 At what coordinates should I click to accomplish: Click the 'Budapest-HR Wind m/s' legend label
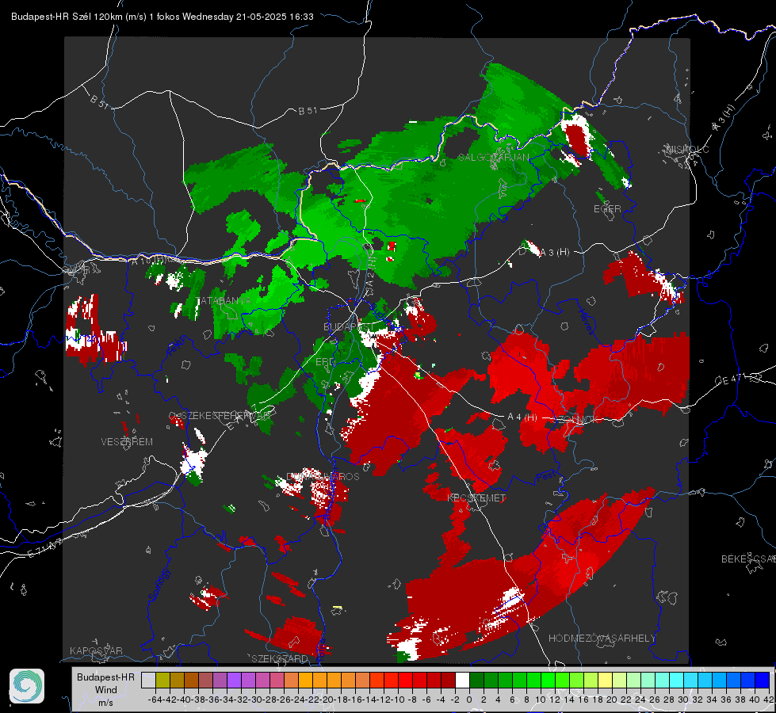tap(106, 690)
